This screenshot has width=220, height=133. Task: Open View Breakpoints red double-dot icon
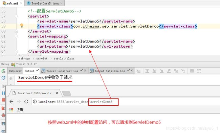pyautogui.click(x=3, y=108)
